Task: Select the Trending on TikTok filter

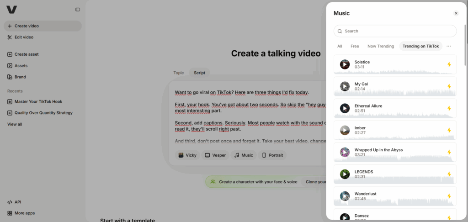Action: tap(420, 46)
